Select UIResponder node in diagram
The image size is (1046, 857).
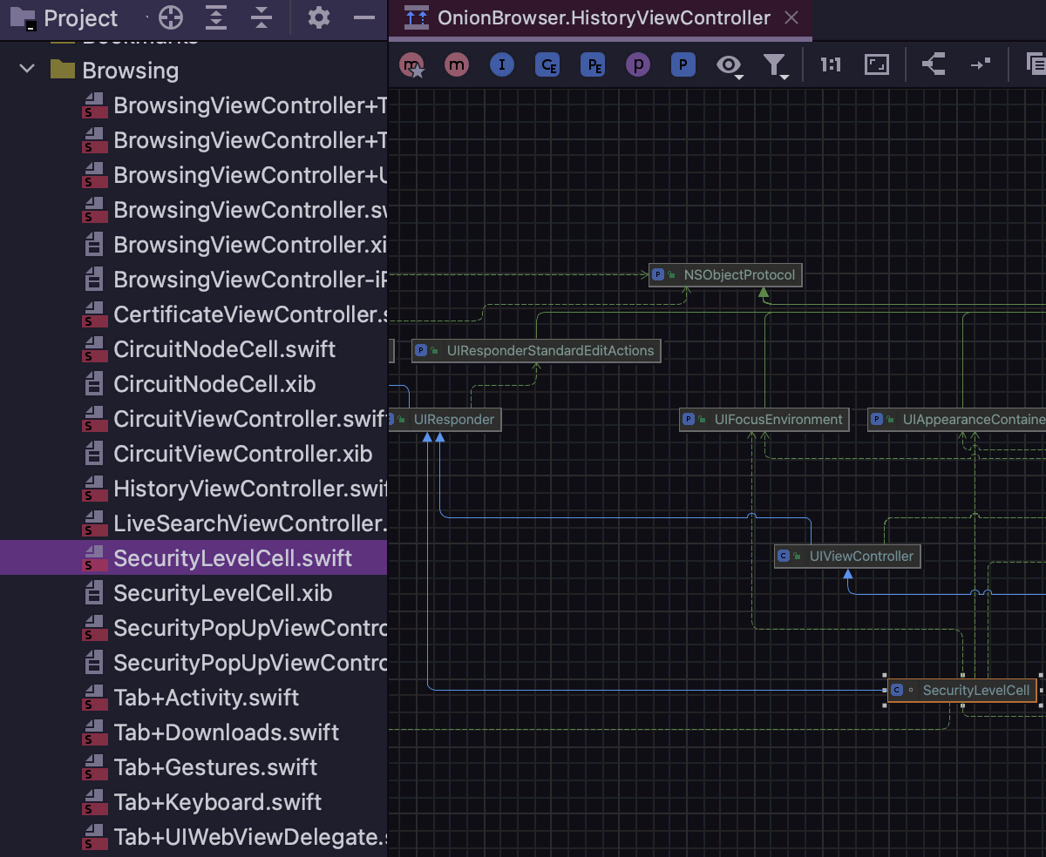click(x=445, y=419)
